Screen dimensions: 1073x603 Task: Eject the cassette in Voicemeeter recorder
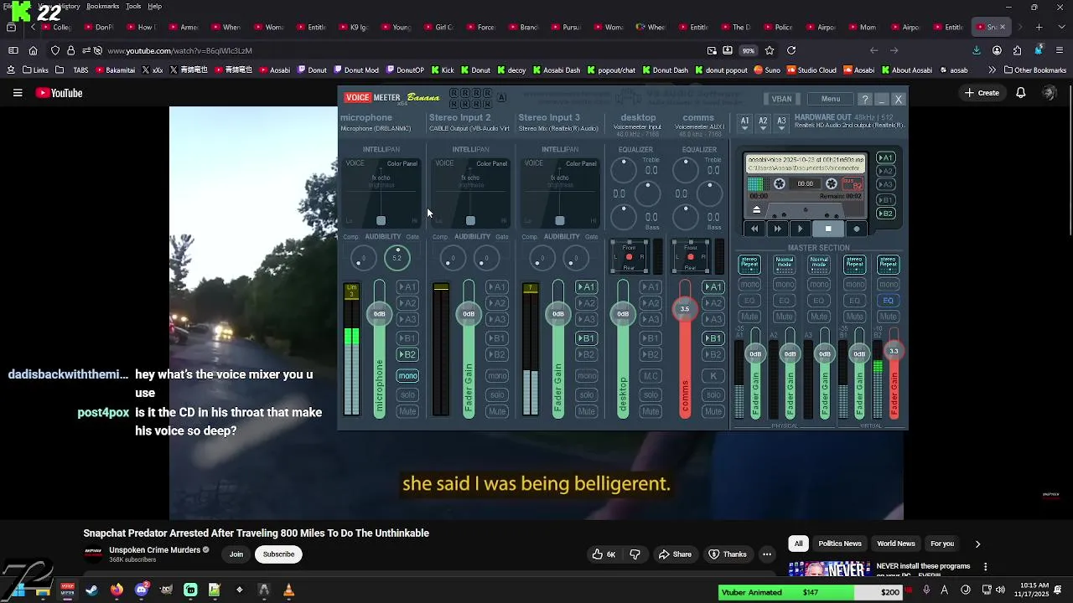coord(756,209)
